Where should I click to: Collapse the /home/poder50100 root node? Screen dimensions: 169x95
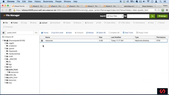click(3, 40)
